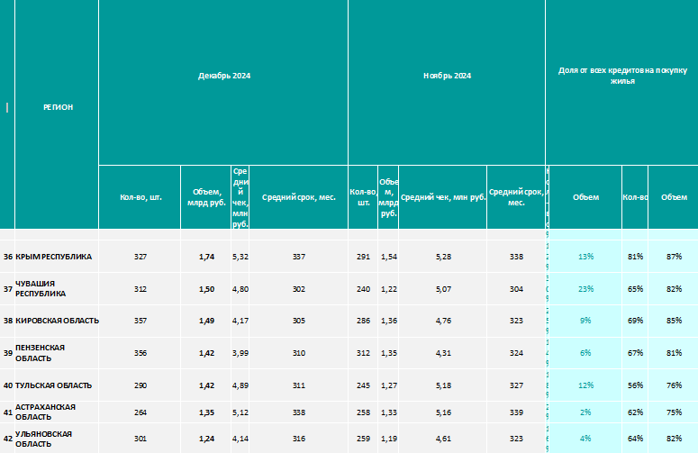Click the ТУЛЬСКАЯ ОБЛАСТЬ region cell
This screenshot has height=453, width=698.
tap(57, 385)
